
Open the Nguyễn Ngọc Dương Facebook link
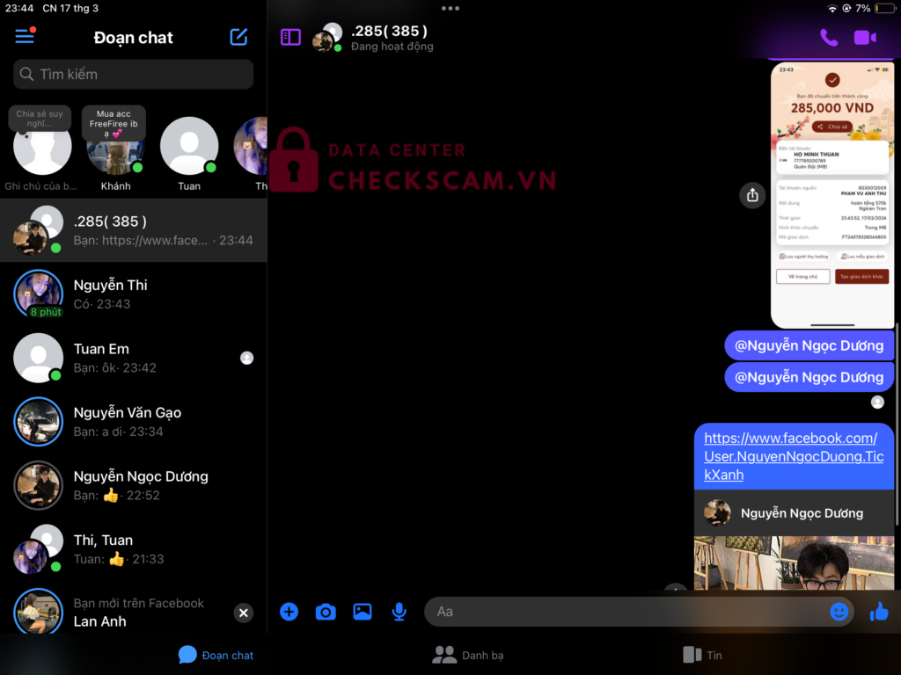790,456
